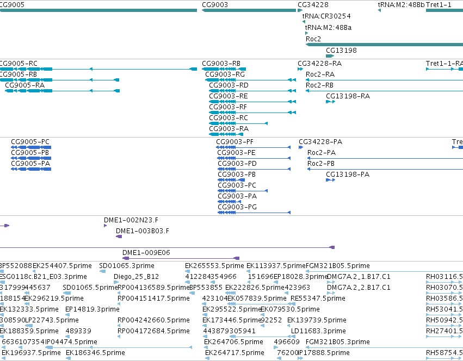
Task: Click the CG9003-PE protein label
Action: pyautogui.click(x=236, y=153)
